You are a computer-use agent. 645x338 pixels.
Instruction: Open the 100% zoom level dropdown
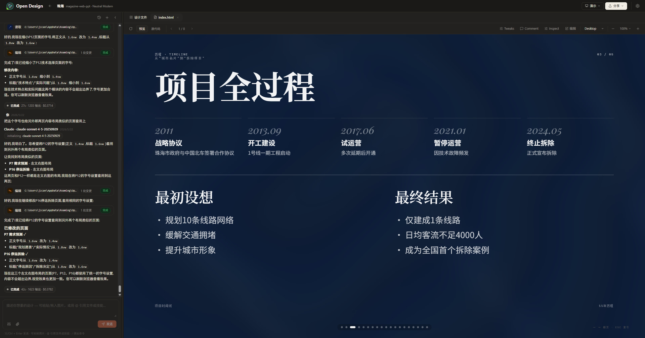pos(625,29)
